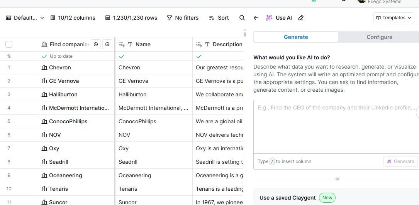The image size is (419, 205).
Task: Click the vertical scrollbar of the table
Action: [x=245, y=34]
